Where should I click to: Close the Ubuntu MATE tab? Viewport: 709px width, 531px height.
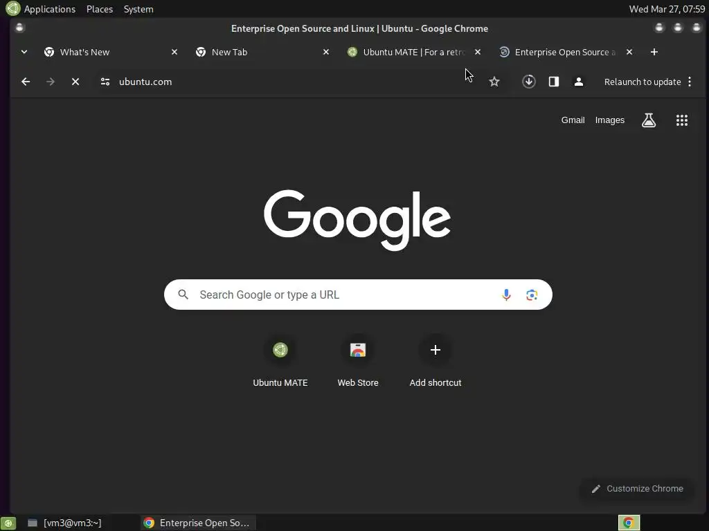coord(478,52)
